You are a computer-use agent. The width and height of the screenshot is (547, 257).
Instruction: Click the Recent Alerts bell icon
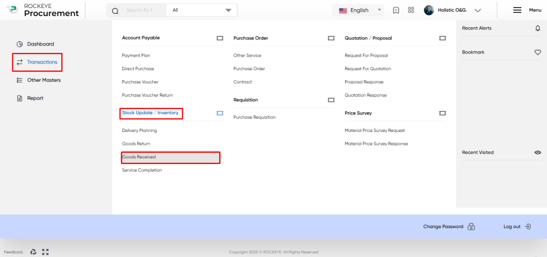point(537,28)
